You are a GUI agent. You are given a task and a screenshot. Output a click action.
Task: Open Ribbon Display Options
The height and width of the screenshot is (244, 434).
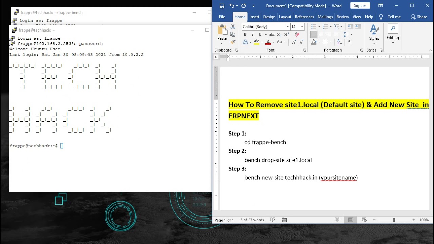click(381, 6)
